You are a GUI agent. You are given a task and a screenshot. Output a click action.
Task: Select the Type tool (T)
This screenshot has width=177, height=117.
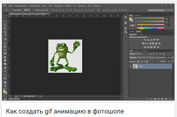[5, 71]
